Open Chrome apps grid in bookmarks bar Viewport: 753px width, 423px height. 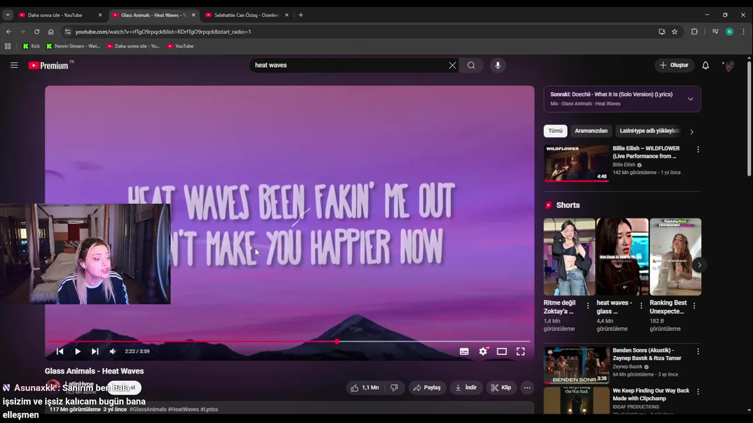[x=8, y=46]
